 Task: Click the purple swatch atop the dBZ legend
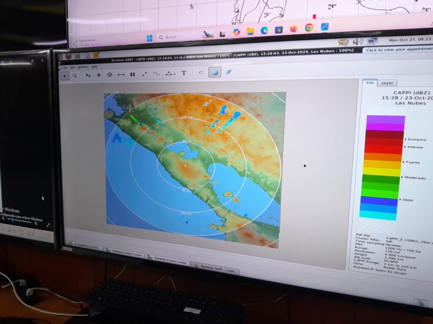pyautogui.click(x=385, y=119)
